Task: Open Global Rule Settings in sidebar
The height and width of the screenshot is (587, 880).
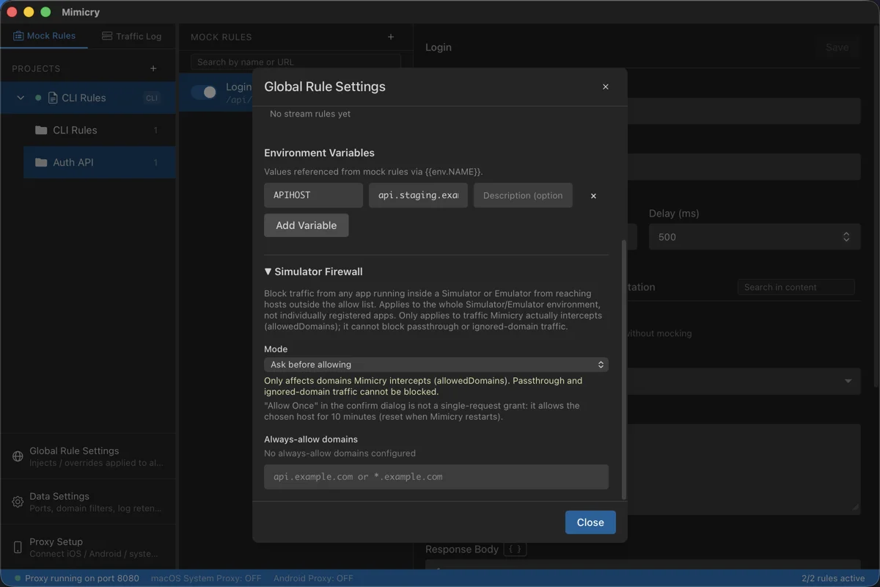Action: 88,456
